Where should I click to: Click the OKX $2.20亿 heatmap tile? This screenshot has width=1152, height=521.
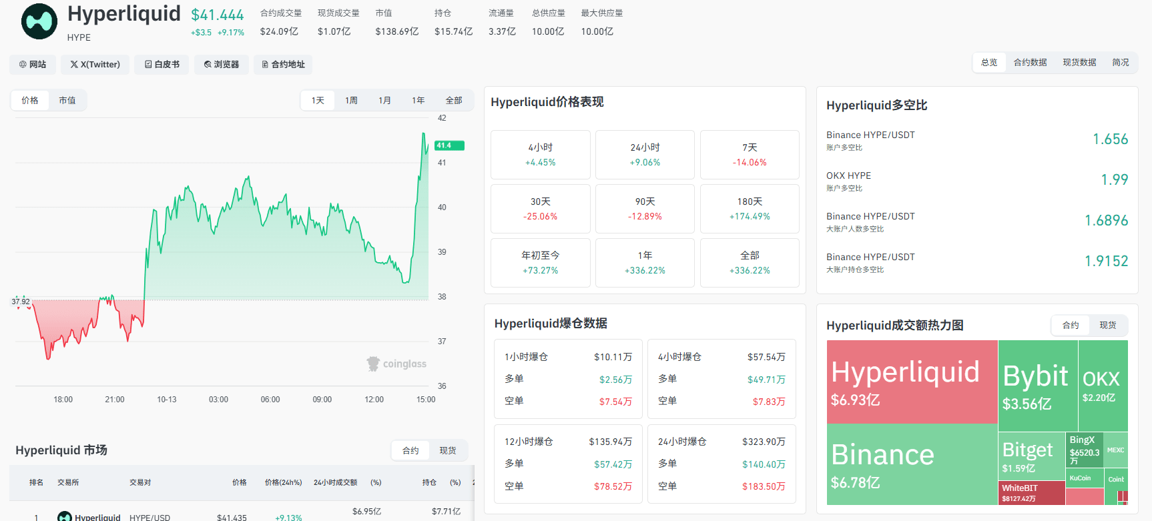pyautogui.click(x=1103, y=386)
